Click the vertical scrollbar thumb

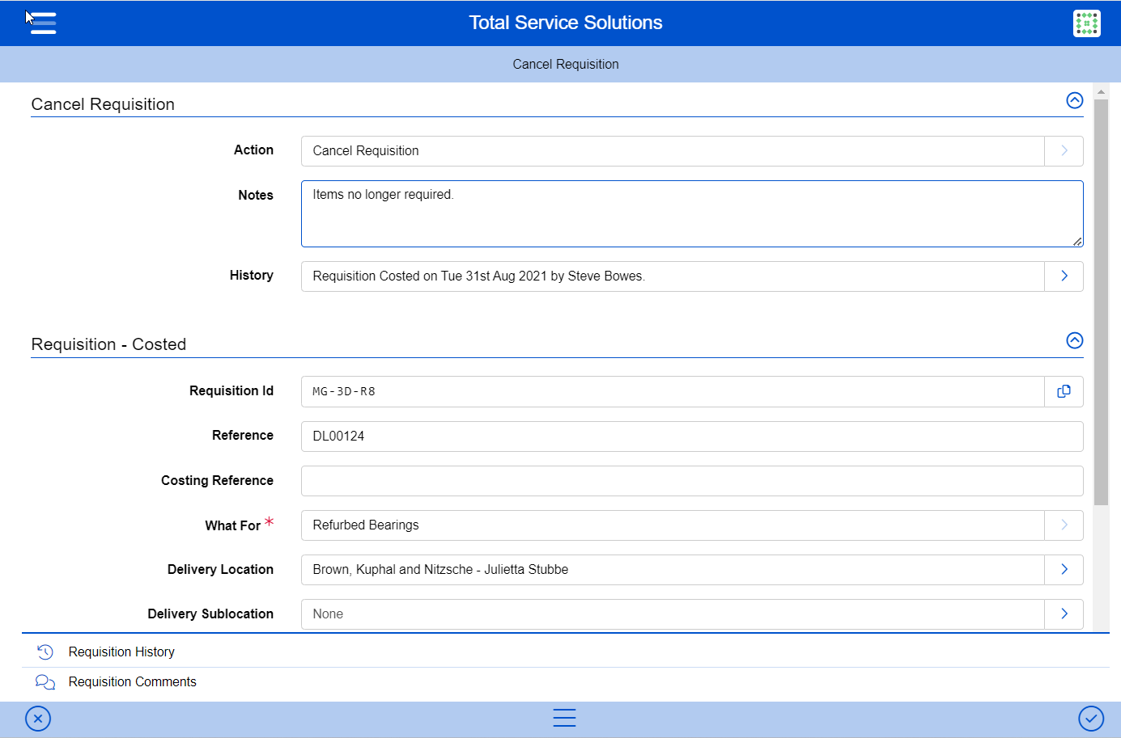(x=1101, y=302)
